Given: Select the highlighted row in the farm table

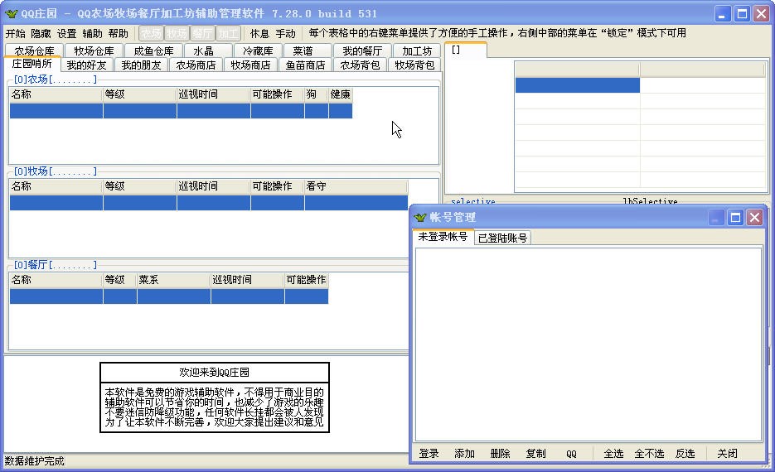Looking at the screenshot, I should point(181,111).
